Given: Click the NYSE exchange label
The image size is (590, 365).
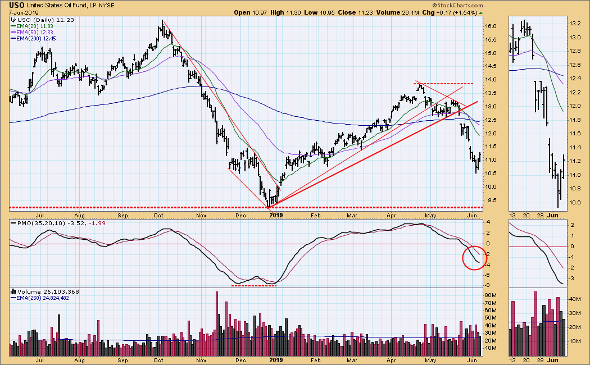Looking at the screenshot, I should (x=107, y=6).
